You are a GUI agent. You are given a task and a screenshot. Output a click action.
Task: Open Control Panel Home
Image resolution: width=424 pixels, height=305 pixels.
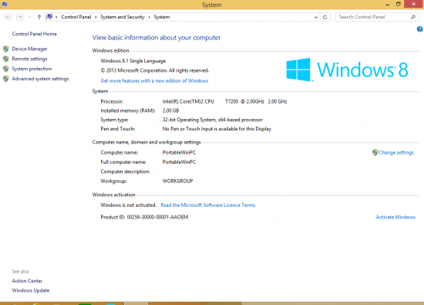[35, 34]
